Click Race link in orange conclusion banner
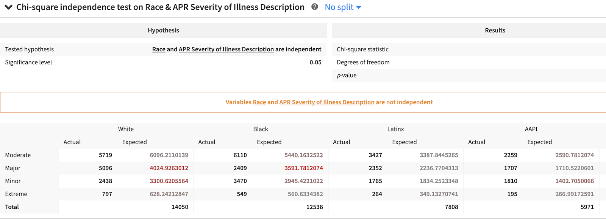 point(259,102)
